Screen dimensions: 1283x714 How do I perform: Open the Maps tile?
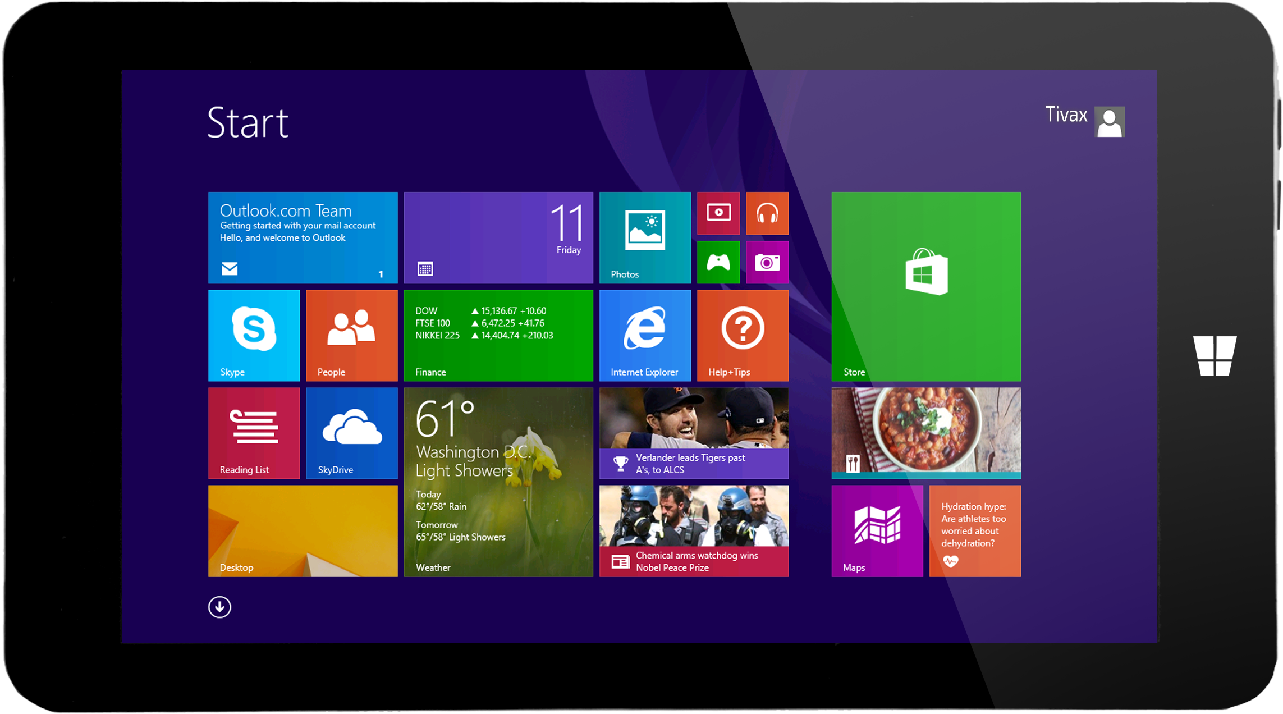[x=877, y=531]
